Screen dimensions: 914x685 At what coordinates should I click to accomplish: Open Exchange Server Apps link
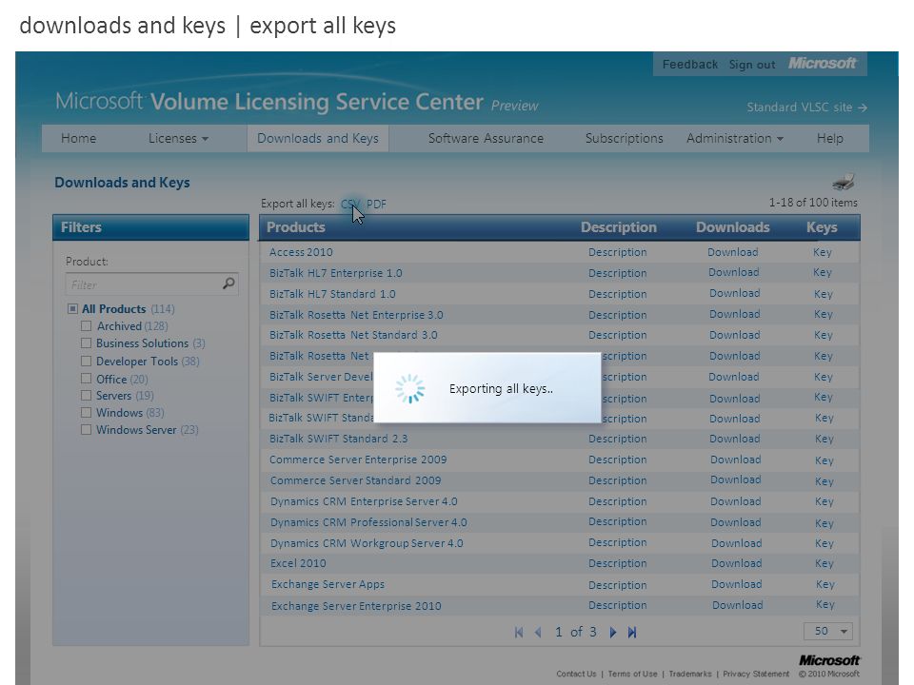[328, 584]
